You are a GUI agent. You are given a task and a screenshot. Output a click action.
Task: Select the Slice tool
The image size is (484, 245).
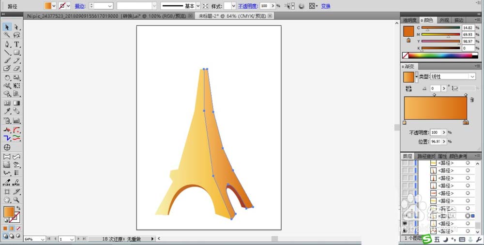(16, 191)
